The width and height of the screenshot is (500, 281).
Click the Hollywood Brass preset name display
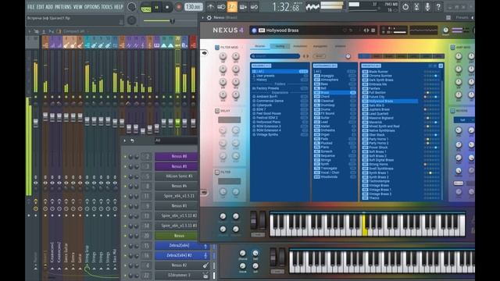click(x=282, y=30)
